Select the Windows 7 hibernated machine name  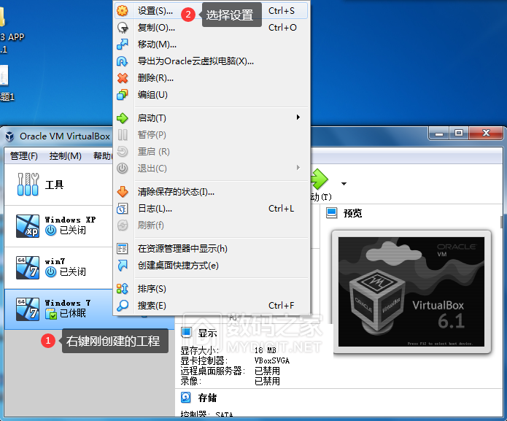[x=68, y=303]
